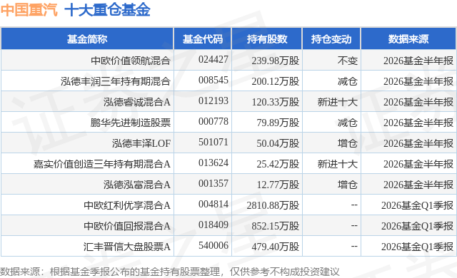Screen dimensions: 457x278
Task: Click the 基金代码 column header
Action: pyautogui.click(x=203, y=39)
